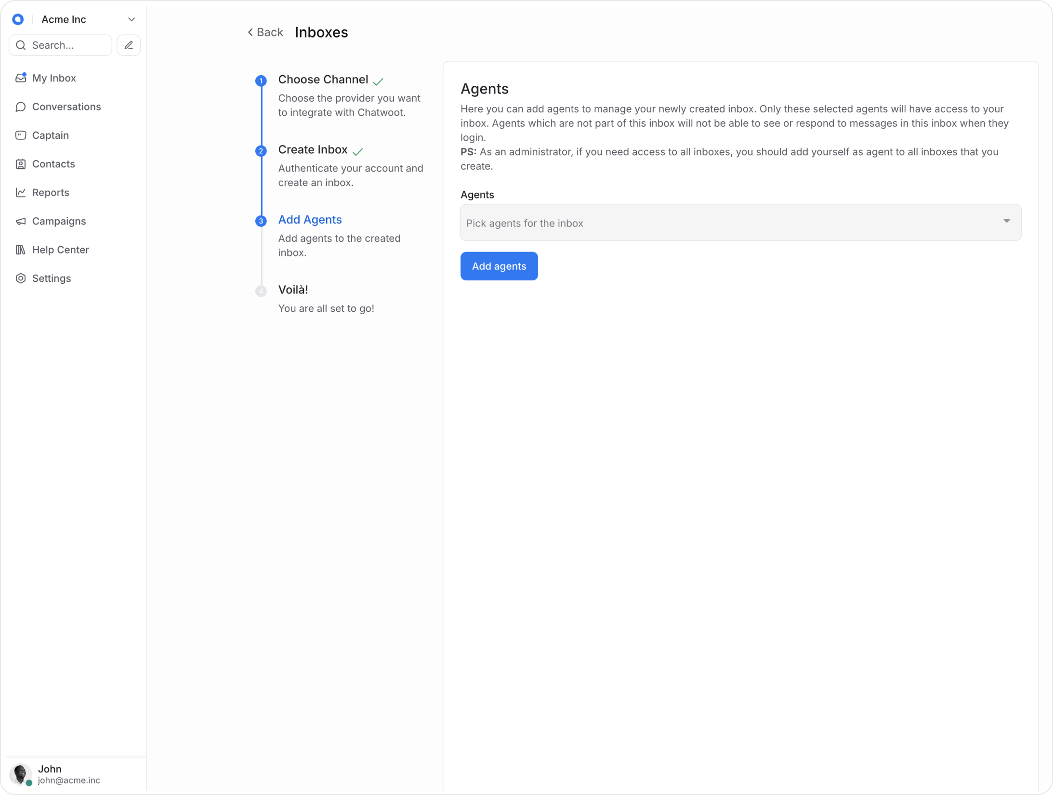
Task: Click the Conversations chat bubble icon
Action: pos(20,107)
